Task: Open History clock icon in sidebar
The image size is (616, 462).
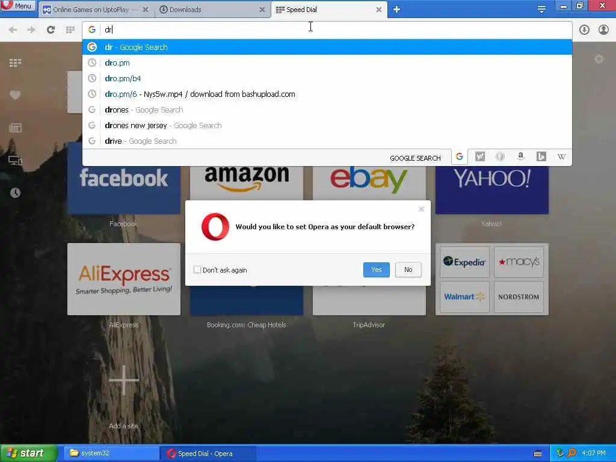Action: pyautogui.click(x=15, y=192)
